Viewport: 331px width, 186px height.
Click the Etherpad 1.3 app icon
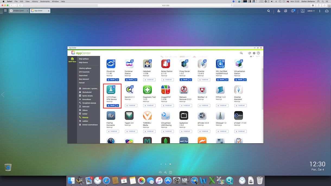coord(220,116)
